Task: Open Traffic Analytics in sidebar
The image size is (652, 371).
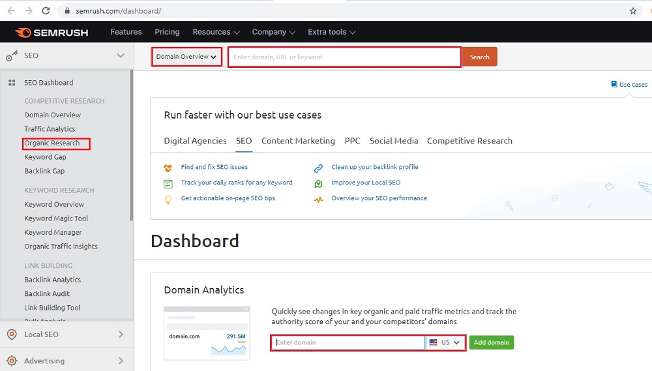Action: [x=50, y=129]
